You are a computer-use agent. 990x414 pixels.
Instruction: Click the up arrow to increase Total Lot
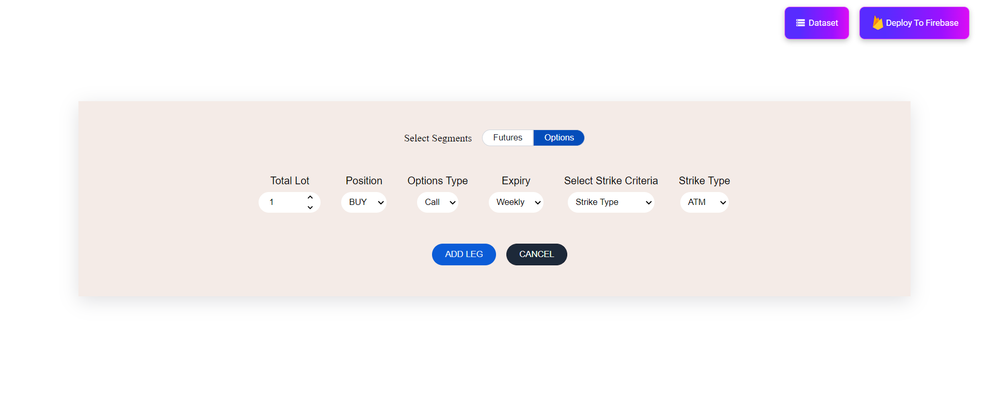point(310,197)
